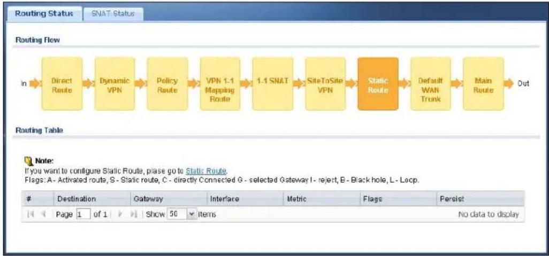Select the Dynamic VPN flow box
Image resolution: width=549 pixels, height=256 pixels.
(x=115, y=84)
